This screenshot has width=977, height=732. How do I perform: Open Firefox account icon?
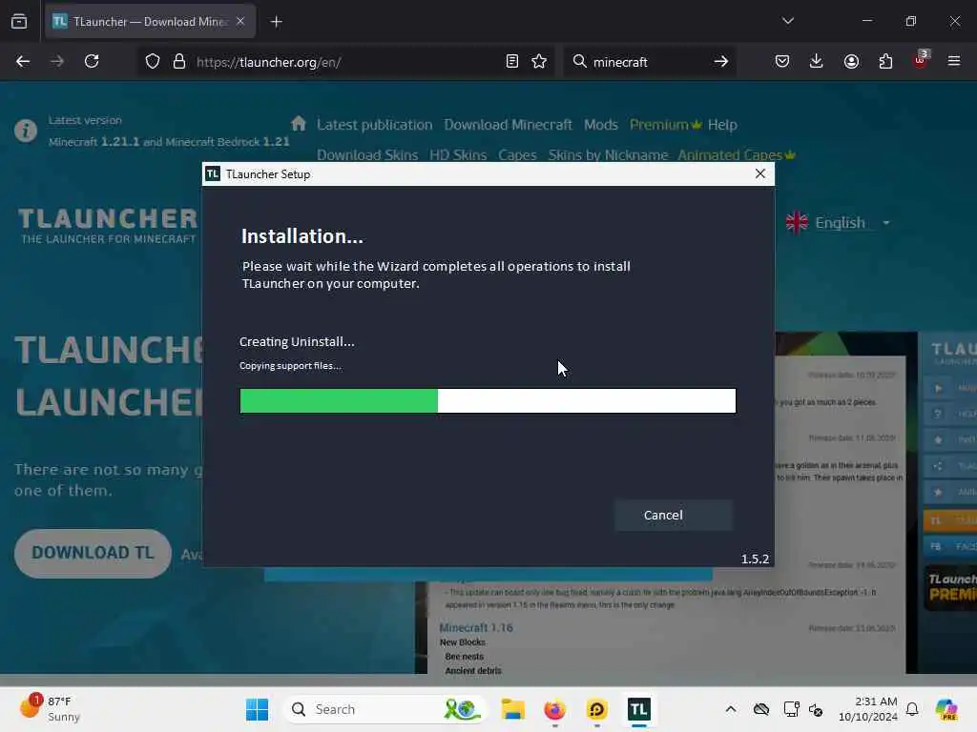pyautogui.click(x=851, y=62)
